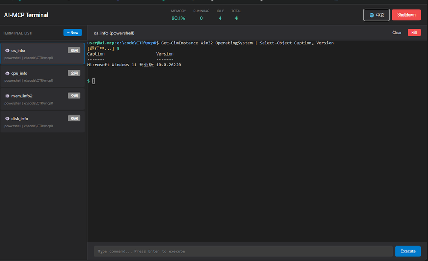Click the gear icon beside os_info
This screenshot has height=261, width=428.
7,51
